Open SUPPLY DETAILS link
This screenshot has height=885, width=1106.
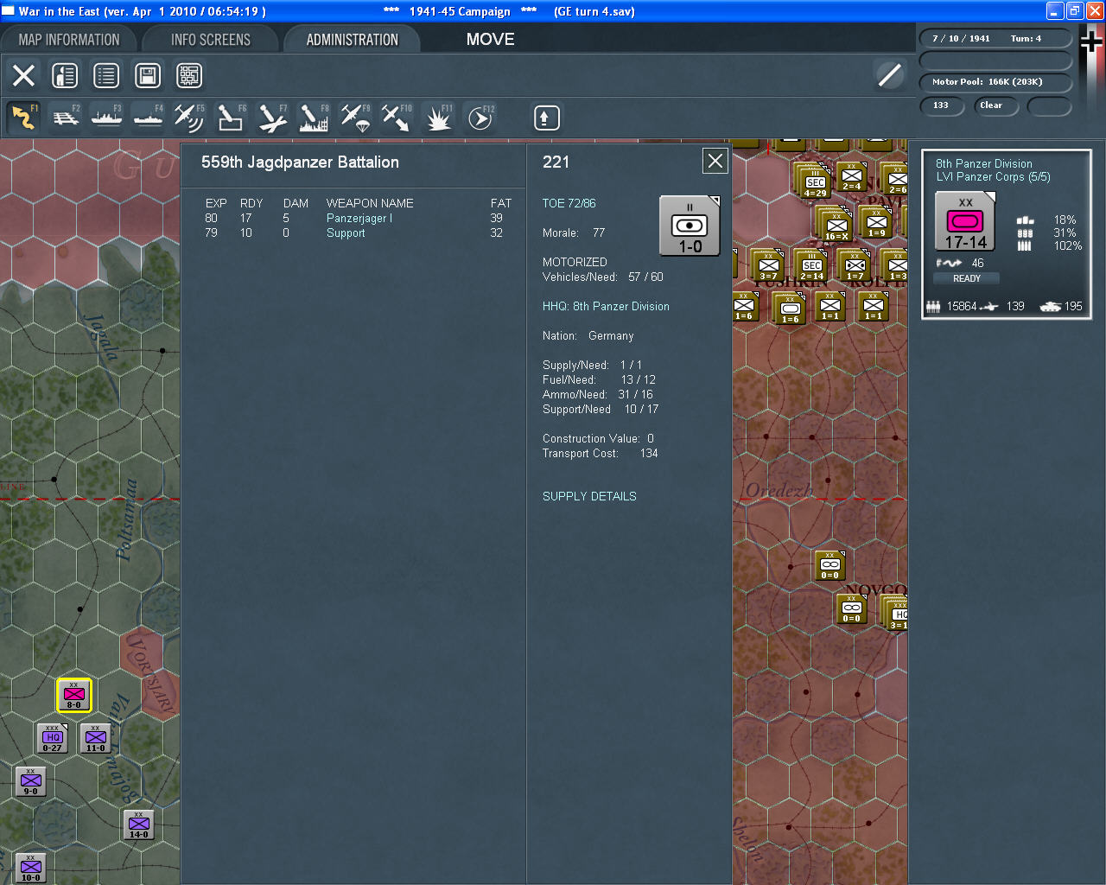pos(589,496)
